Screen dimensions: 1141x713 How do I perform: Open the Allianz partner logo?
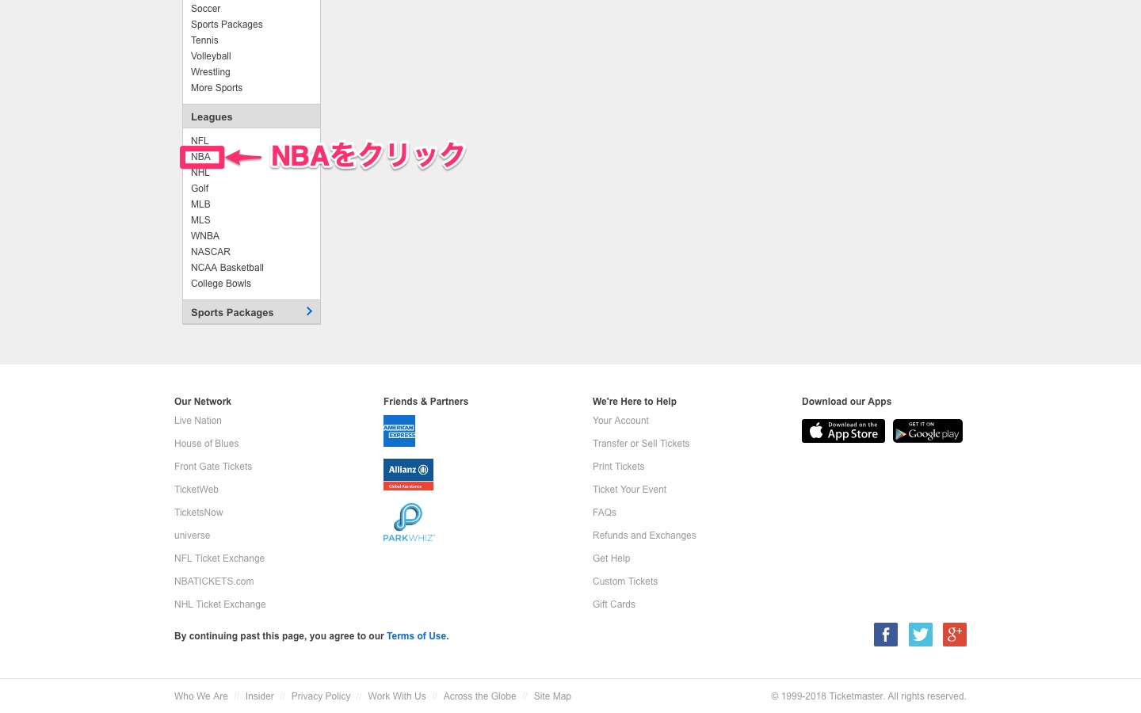pos(408,475)
